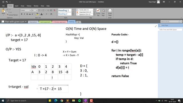Click the Paste clipboard icon
This screenshot has width=183, height=103.
[3, 11]
